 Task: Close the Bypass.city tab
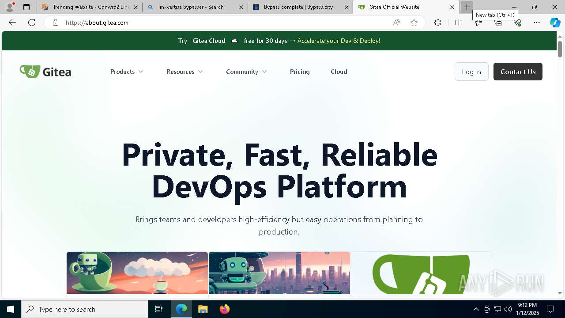tap(347, 7)
